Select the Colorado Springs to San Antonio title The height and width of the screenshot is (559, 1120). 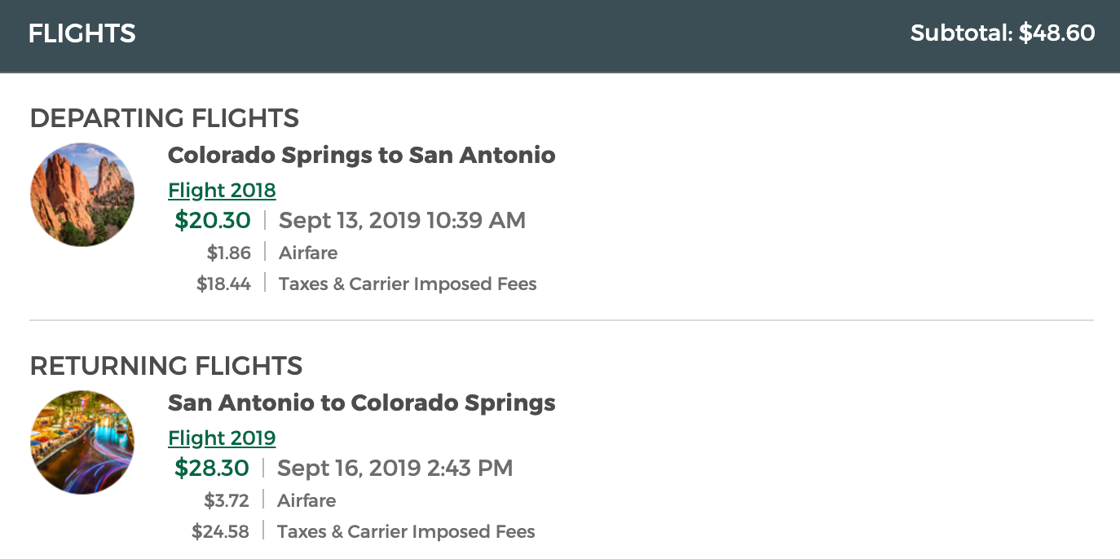pyautogui.click(x=361, y=155)
